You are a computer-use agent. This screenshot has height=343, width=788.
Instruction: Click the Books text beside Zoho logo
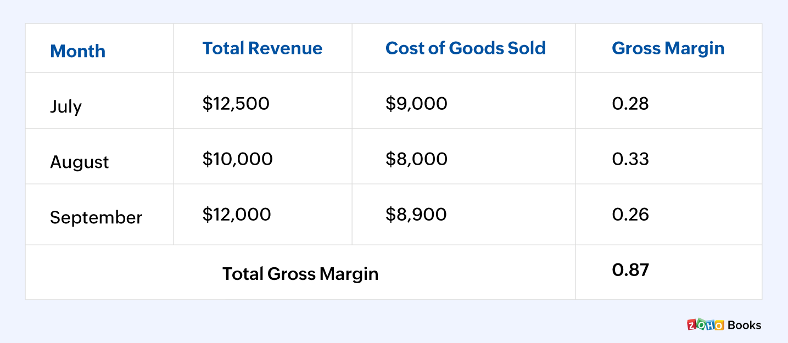point(744,325)
